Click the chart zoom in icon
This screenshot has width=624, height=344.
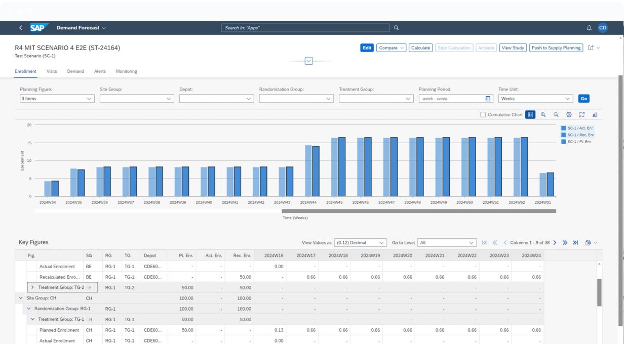click(543, 115)
